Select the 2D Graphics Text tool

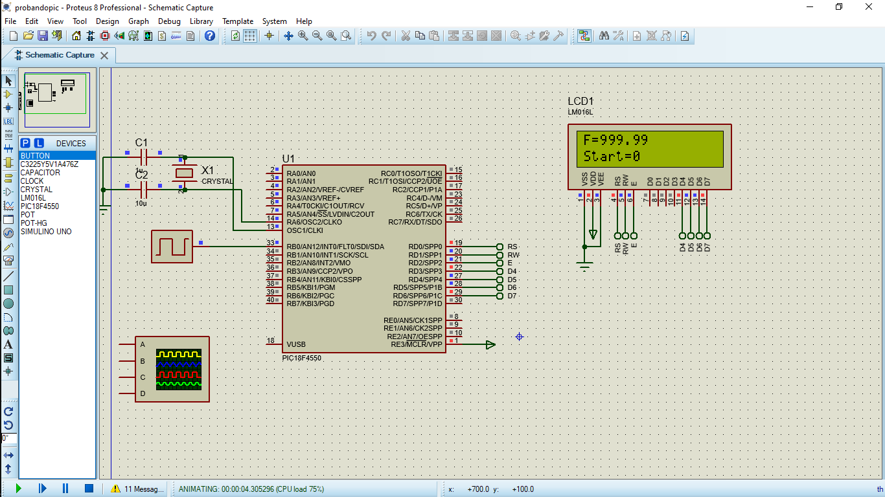pyautogui.click(x=8, y=344)
